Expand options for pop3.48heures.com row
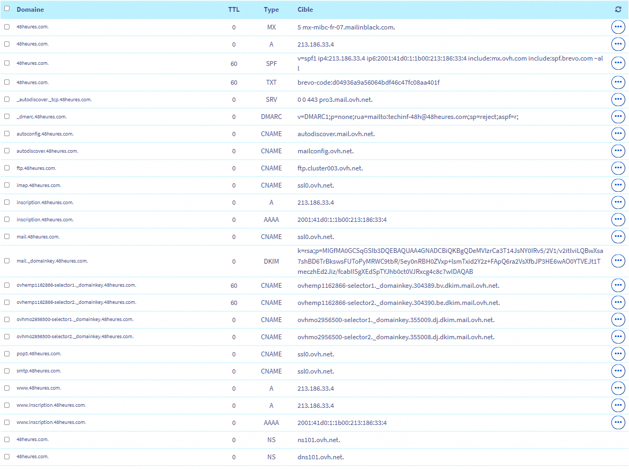Image resolution: width=629 pixels, height=470 pixels. click(618, 354)
